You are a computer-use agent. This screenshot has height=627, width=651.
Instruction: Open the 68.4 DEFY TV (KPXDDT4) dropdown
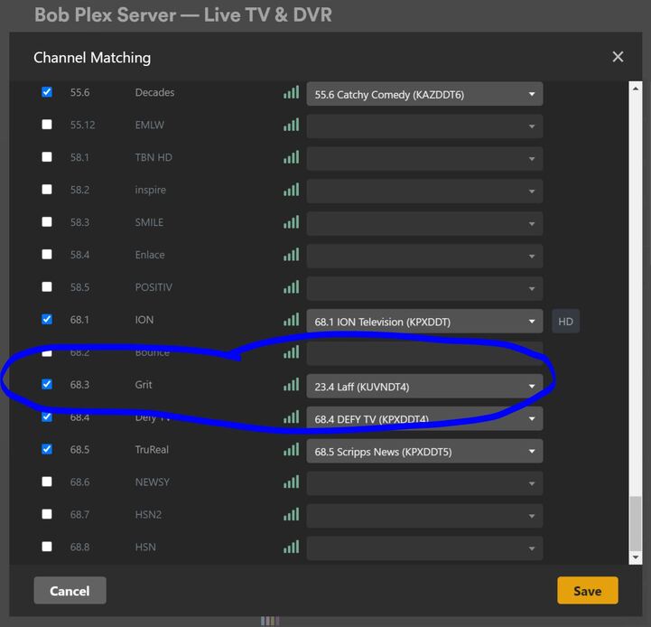point(424,418)
